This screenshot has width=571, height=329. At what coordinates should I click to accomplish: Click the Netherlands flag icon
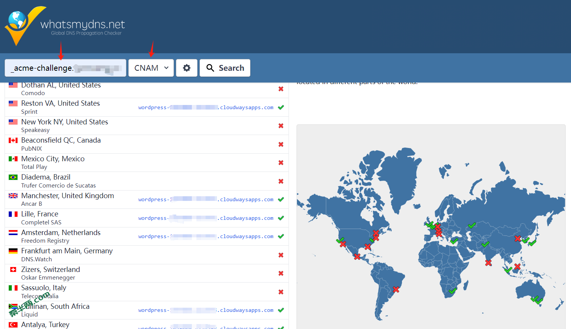[x=13, y=232]
